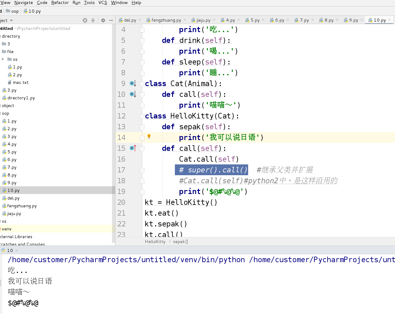Click HelloKitty in the editor breadcrumb
Screen dimensions: 395x314
155,242
